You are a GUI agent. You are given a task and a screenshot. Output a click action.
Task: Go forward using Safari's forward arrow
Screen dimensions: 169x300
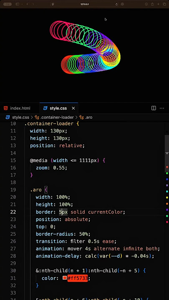pyautogui.click(x=33, y=4)
